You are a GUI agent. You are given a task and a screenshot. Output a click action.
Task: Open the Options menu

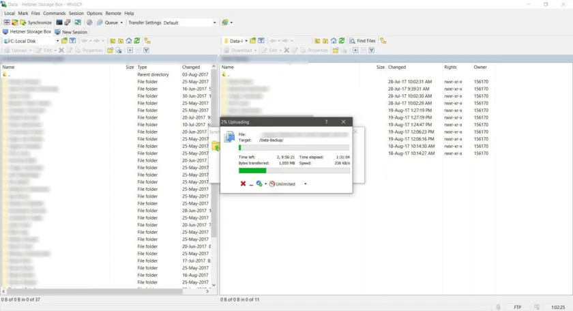[94, 13]
